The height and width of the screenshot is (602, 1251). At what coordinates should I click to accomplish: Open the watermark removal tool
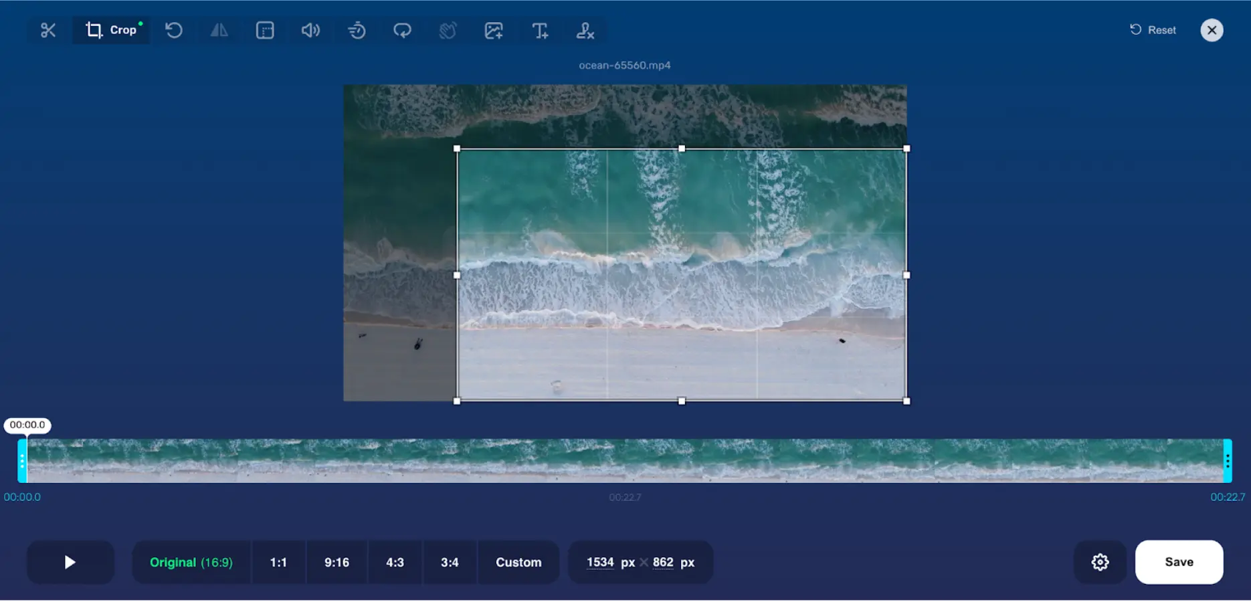[x=585, y=30]
